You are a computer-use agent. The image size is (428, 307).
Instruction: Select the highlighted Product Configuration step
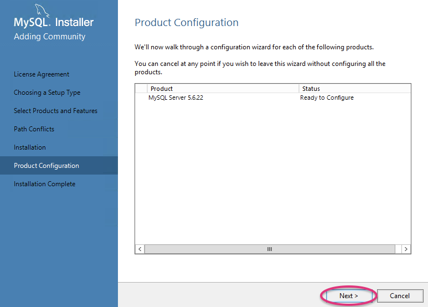click(x=47, y=166)
